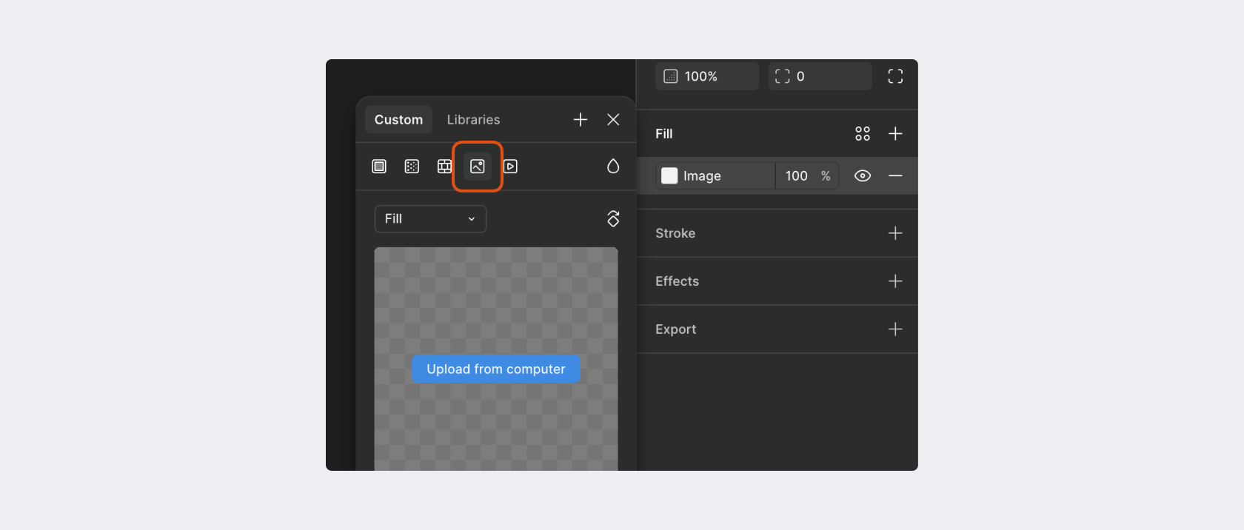The width and height of the screenshot is (1244, 530).
Task: Click the individual corners icon
Action: [895, 76]
